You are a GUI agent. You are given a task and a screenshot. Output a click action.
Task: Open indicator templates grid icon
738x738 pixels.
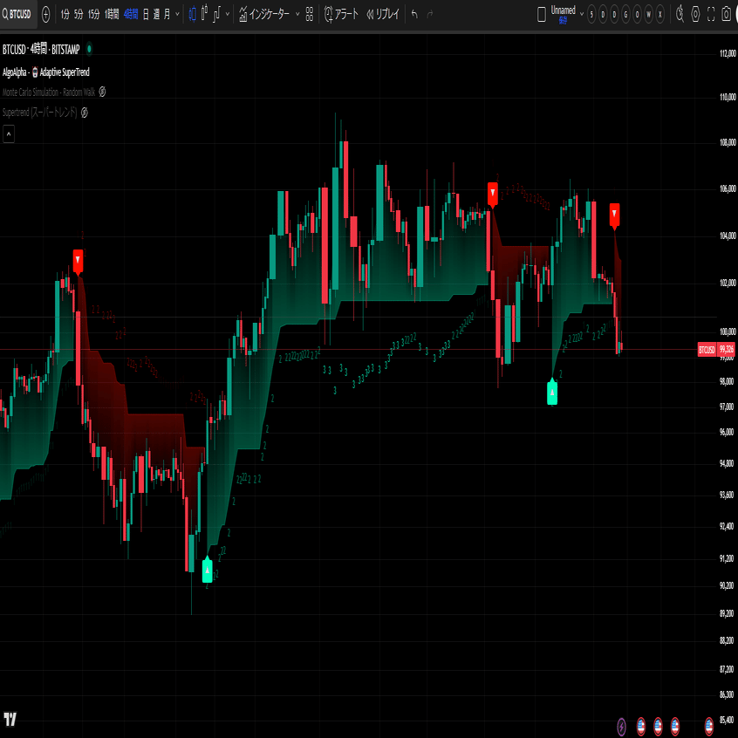tap(309, 15)
